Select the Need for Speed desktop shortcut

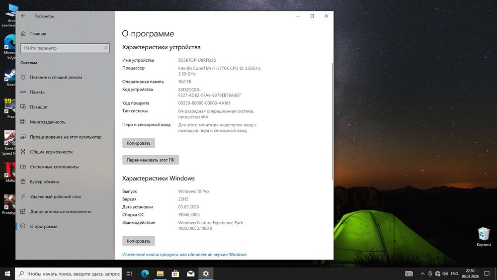(9, 143)
